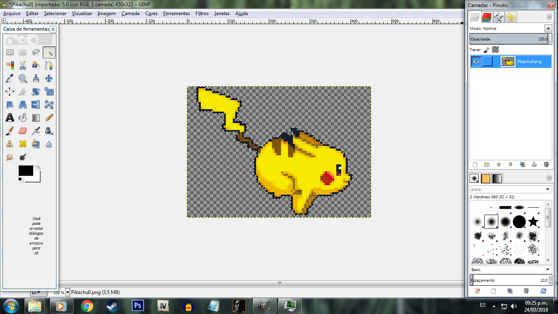This screenshot has height=314, width=558.
Task: Click the anchor floating layer button
Action: pyautogui.click(x=534, y=164)
